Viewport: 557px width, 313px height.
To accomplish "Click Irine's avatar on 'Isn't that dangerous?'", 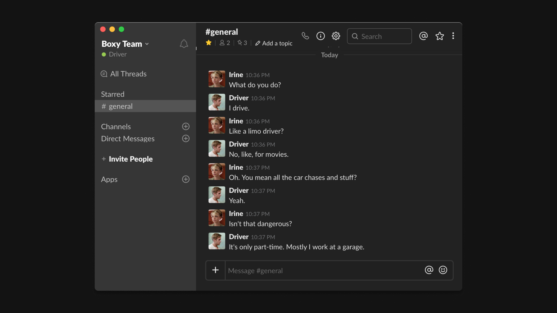I will click(217, 218).
